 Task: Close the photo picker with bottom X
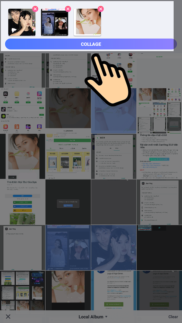click(x=8, y=317)
